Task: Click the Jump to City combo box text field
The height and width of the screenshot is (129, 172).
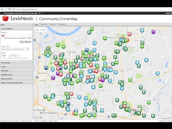Action: [x=14, y=49]
